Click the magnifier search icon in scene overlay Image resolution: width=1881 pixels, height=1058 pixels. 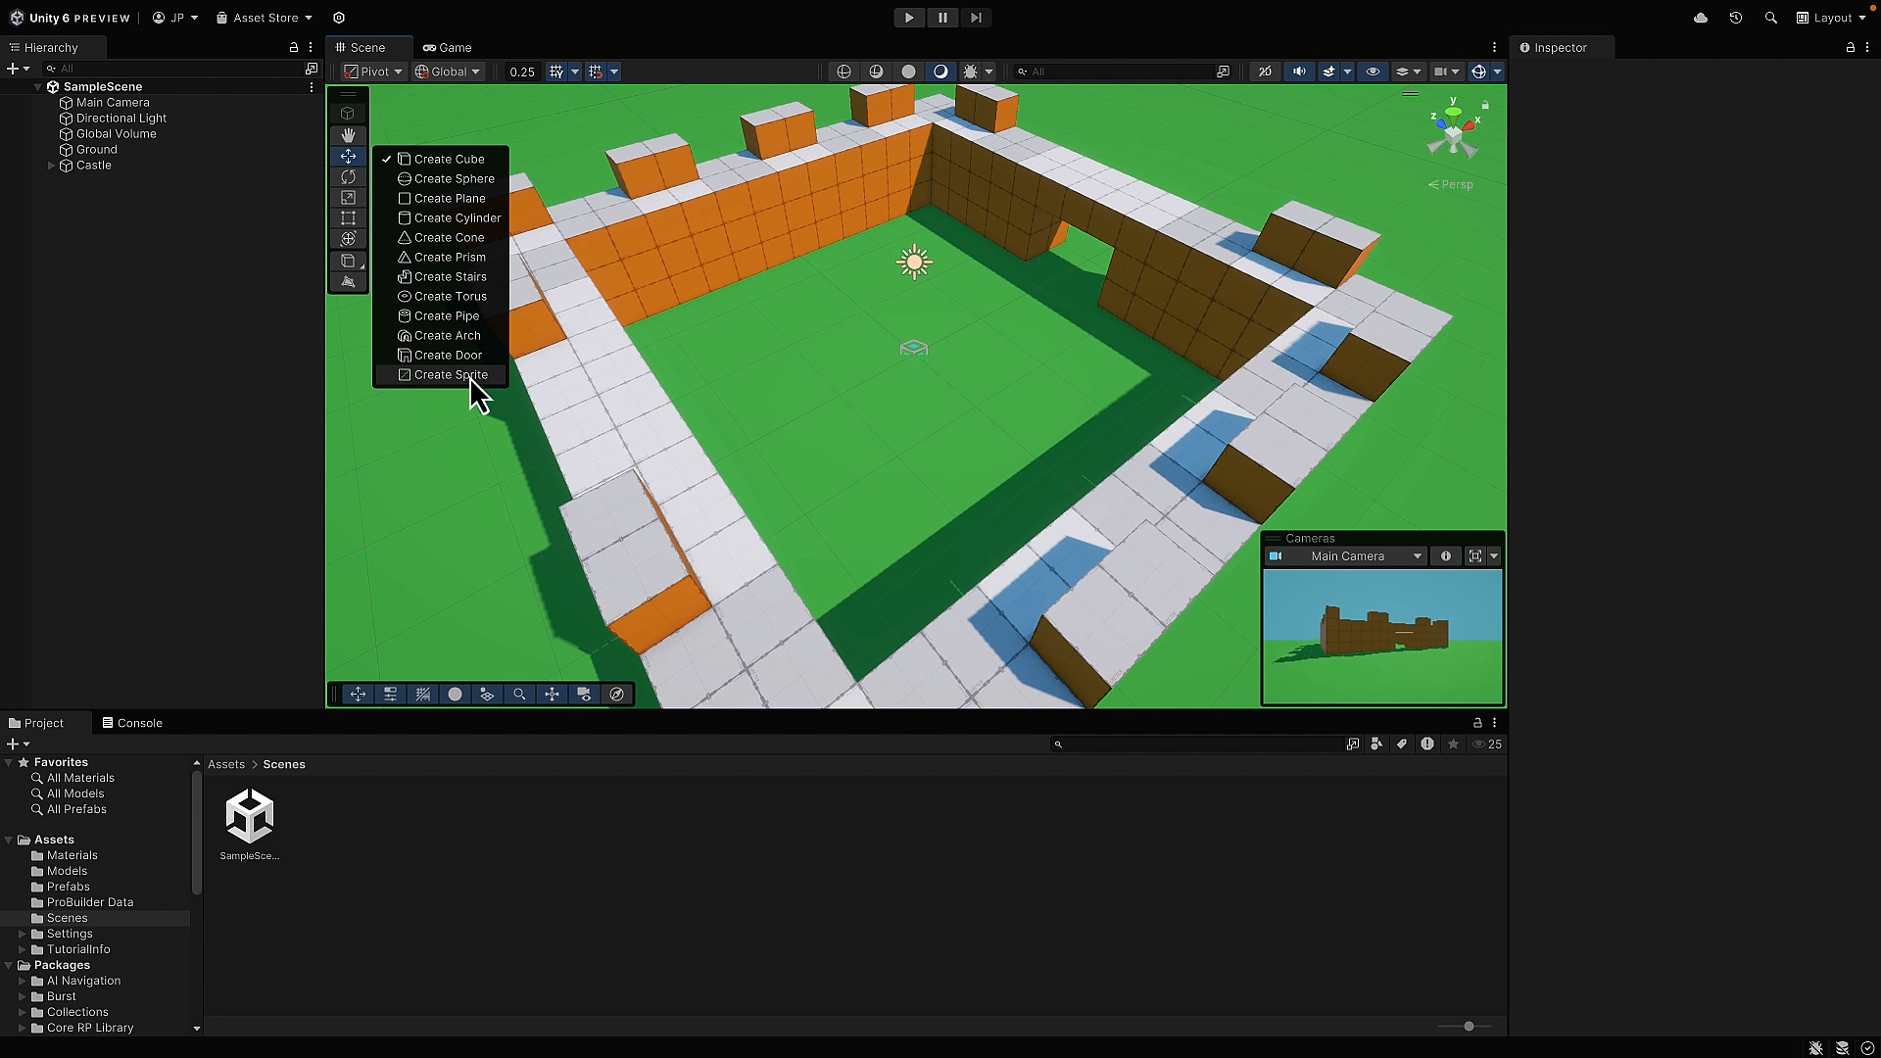tap(519, 694)
